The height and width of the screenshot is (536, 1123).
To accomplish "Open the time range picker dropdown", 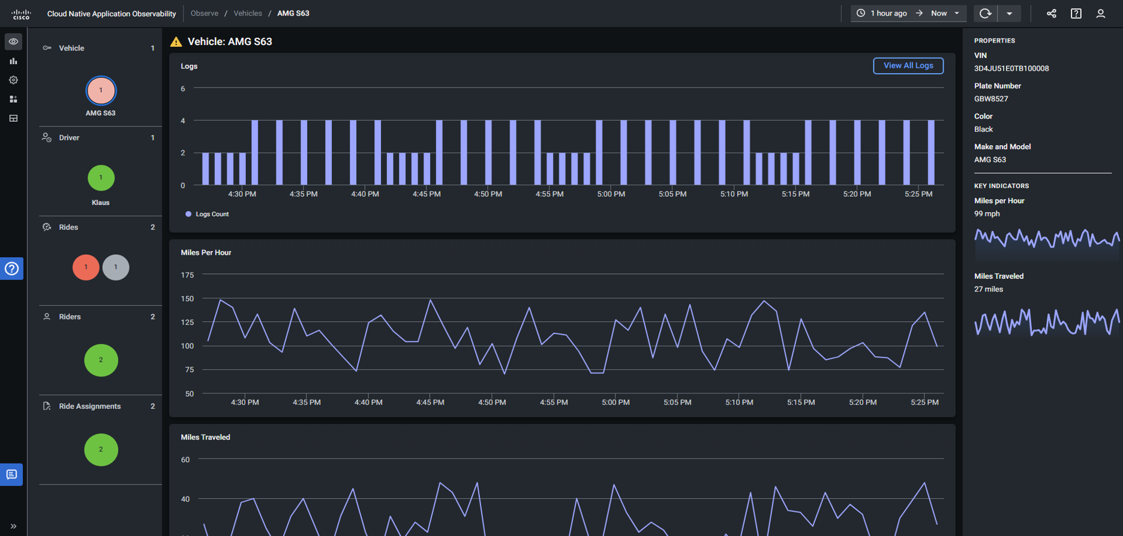I will coord(908,13).
